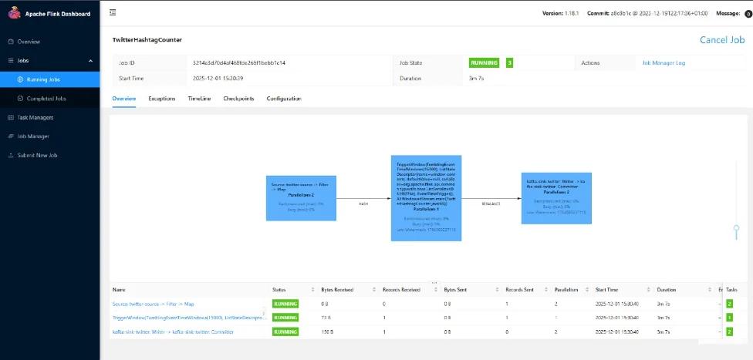This screenshot has height=360, width=753.
Task: Click the green Tasks badge for the Source row
Action: [x=730, y=304]
